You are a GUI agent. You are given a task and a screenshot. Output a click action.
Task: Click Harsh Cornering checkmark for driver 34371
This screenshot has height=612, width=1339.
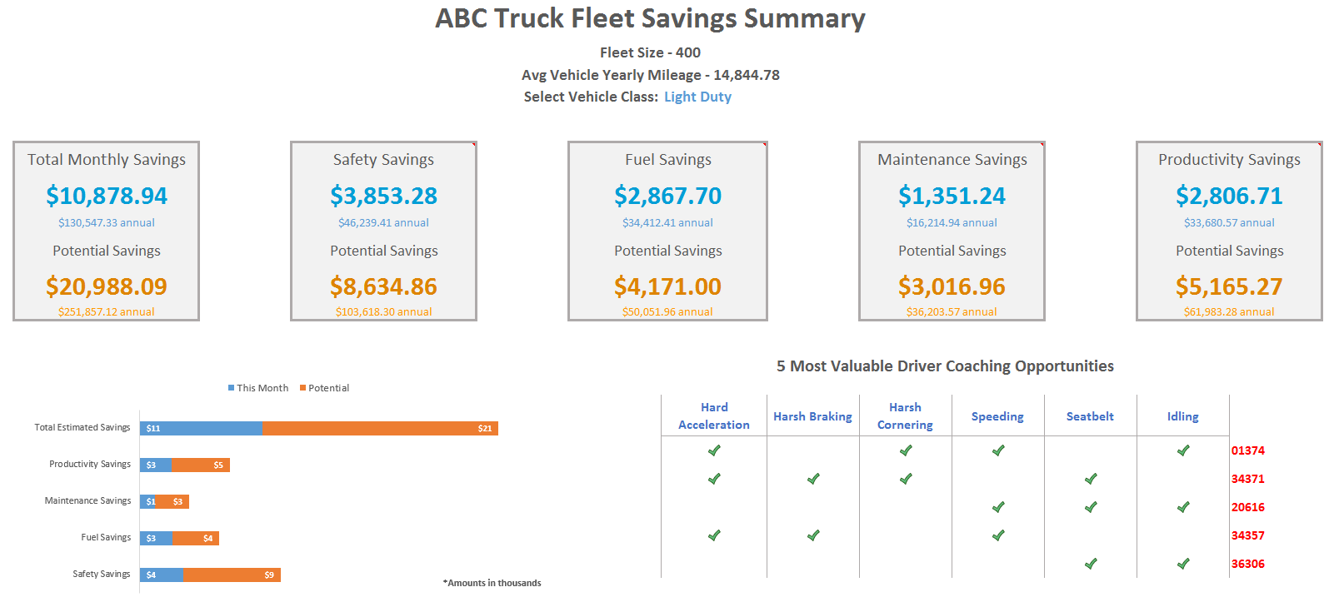pos(906,479)
